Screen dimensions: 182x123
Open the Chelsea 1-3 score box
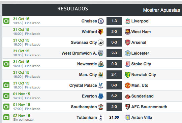tap(114, 21)
